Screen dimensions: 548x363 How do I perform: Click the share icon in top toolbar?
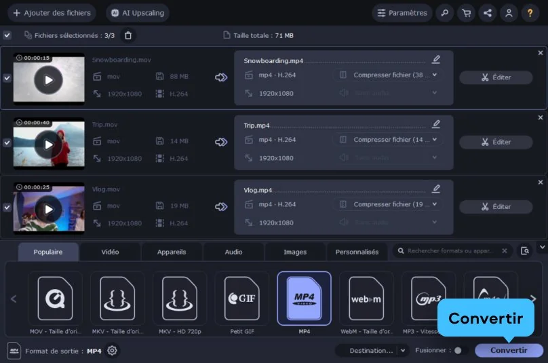(x=486, y=13)
